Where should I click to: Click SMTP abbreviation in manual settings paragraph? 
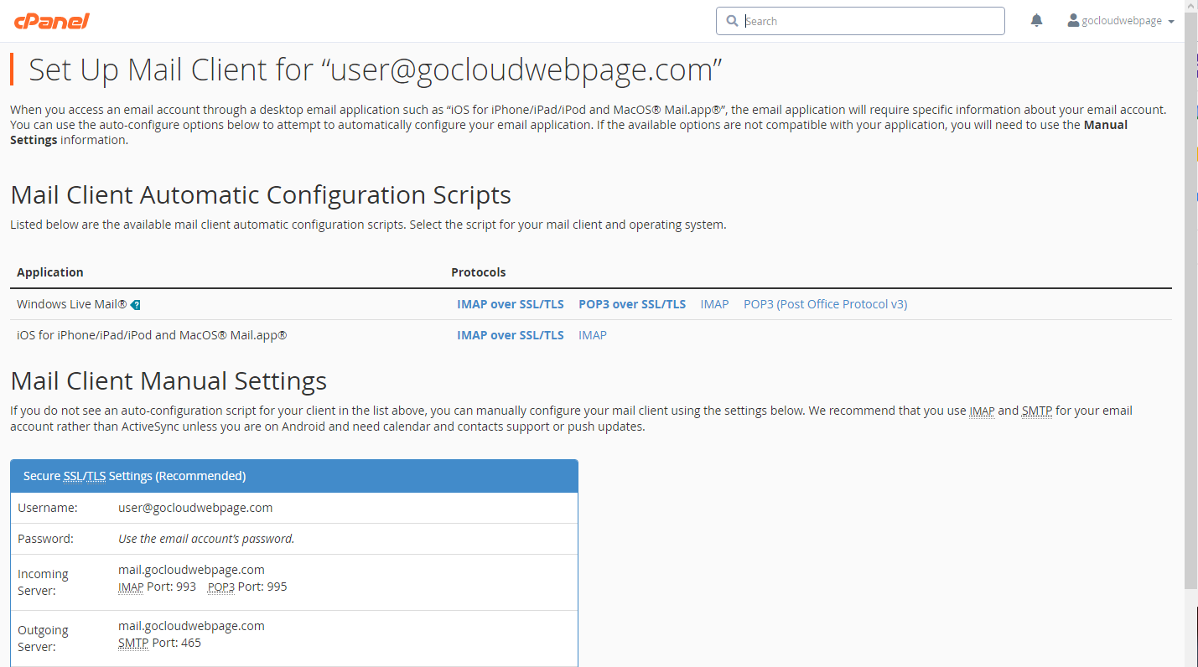[1036, 411]
